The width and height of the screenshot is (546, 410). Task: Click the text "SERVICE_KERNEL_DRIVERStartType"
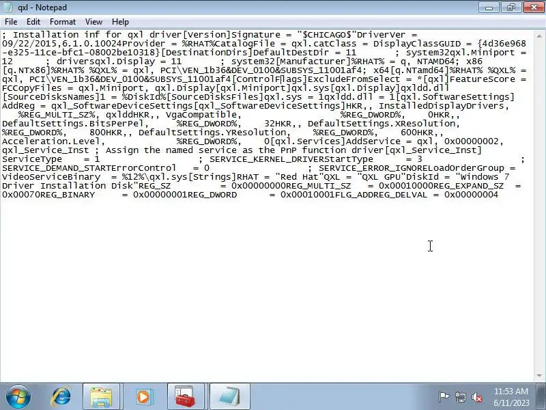coord(291,159)
